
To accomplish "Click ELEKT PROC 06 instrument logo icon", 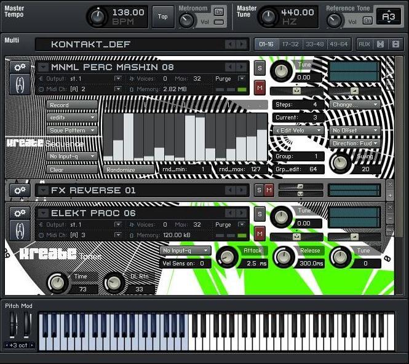I will pyautogui.click(x=20, y=230).
